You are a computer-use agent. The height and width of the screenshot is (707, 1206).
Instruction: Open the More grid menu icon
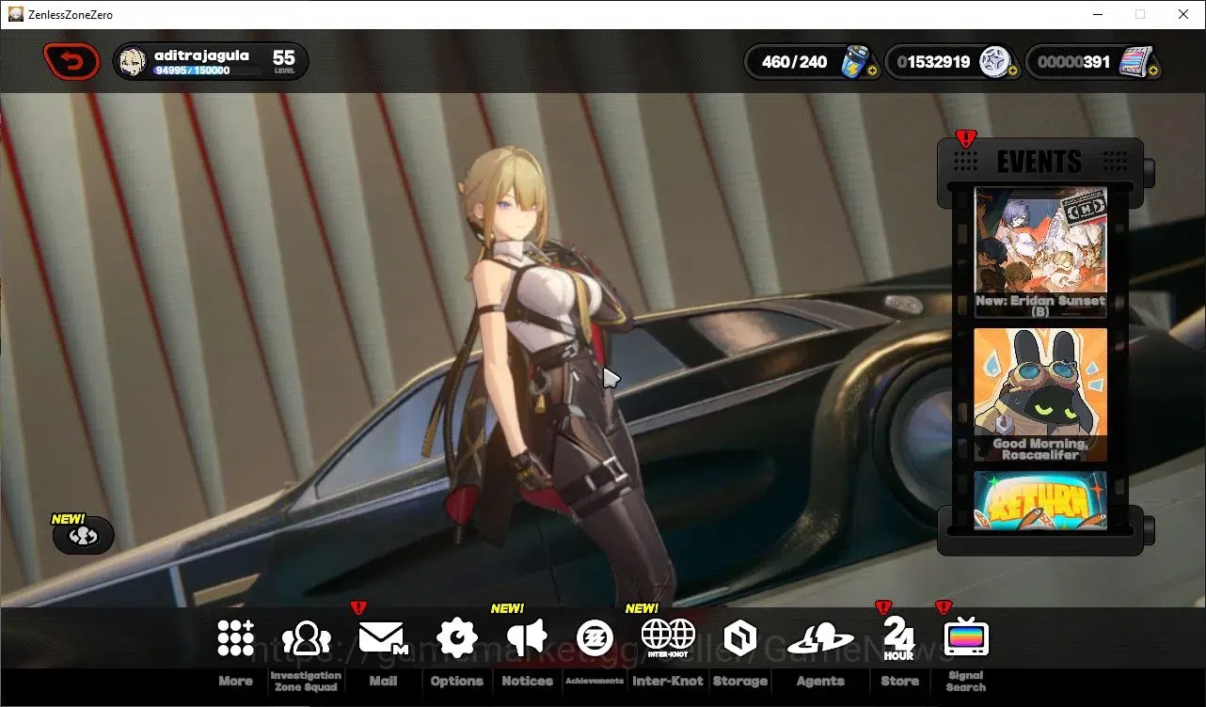pyautogui.click(x=235, y=637)
